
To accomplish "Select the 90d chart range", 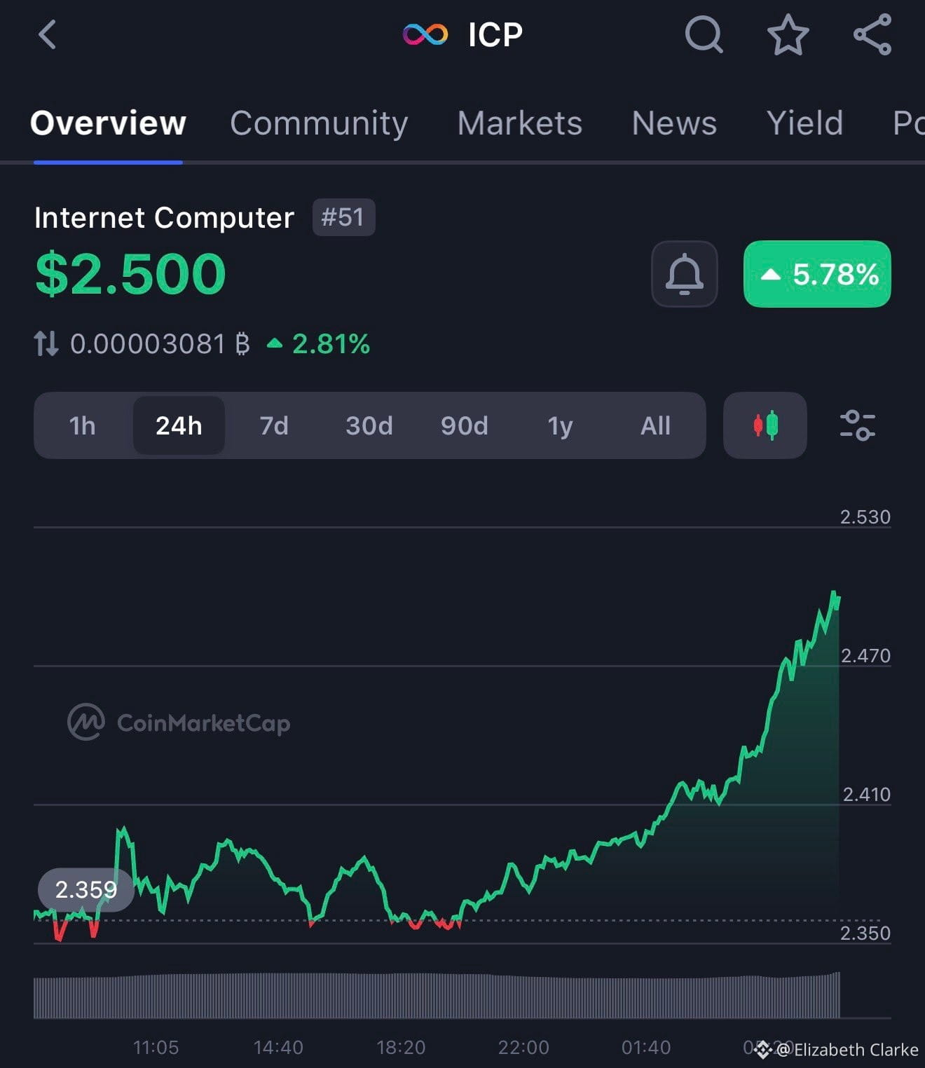I will (464, 425).
